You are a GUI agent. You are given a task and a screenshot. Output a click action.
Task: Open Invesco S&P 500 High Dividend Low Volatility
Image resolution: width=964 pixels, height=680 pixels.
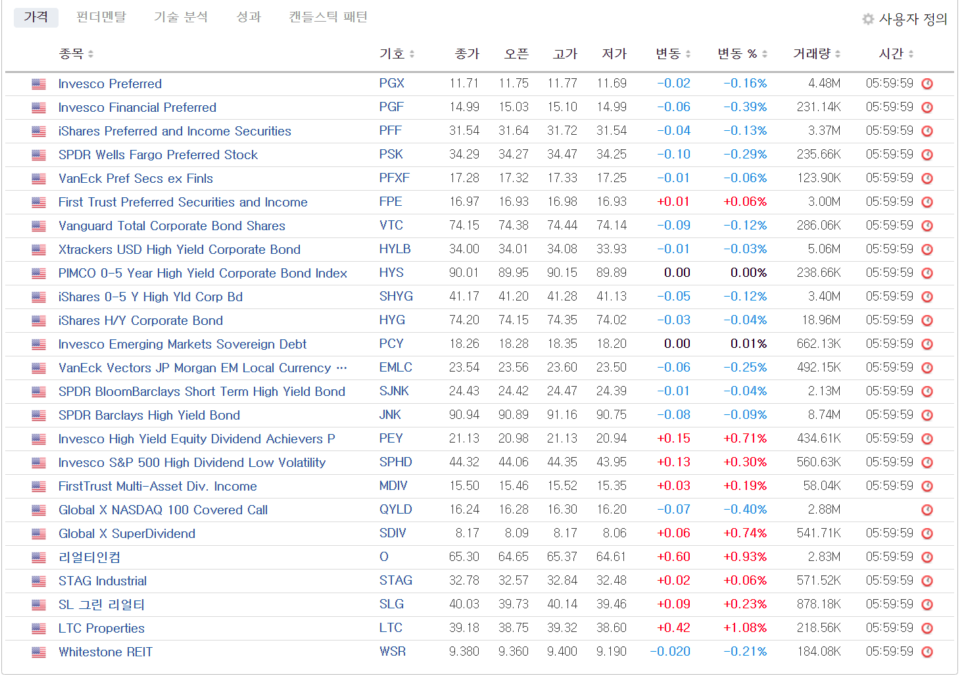click(192, 462)
